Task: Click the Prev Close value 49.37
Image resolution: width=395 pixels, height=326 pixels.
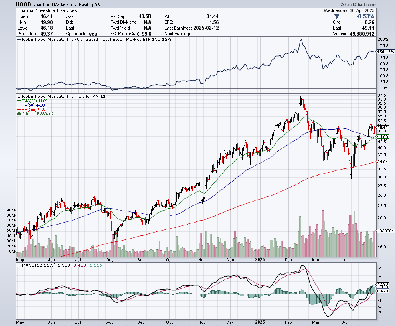Action: click(47, 34)
